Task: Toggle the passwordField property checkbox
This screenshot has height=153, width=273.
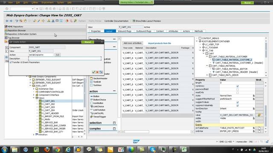Action: pos(238,90)
